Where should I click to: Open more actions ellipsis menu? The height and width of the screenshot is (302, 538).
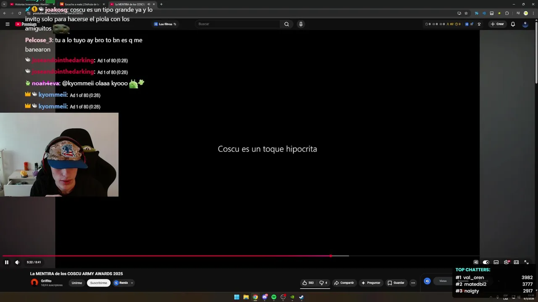pos(413,283)
